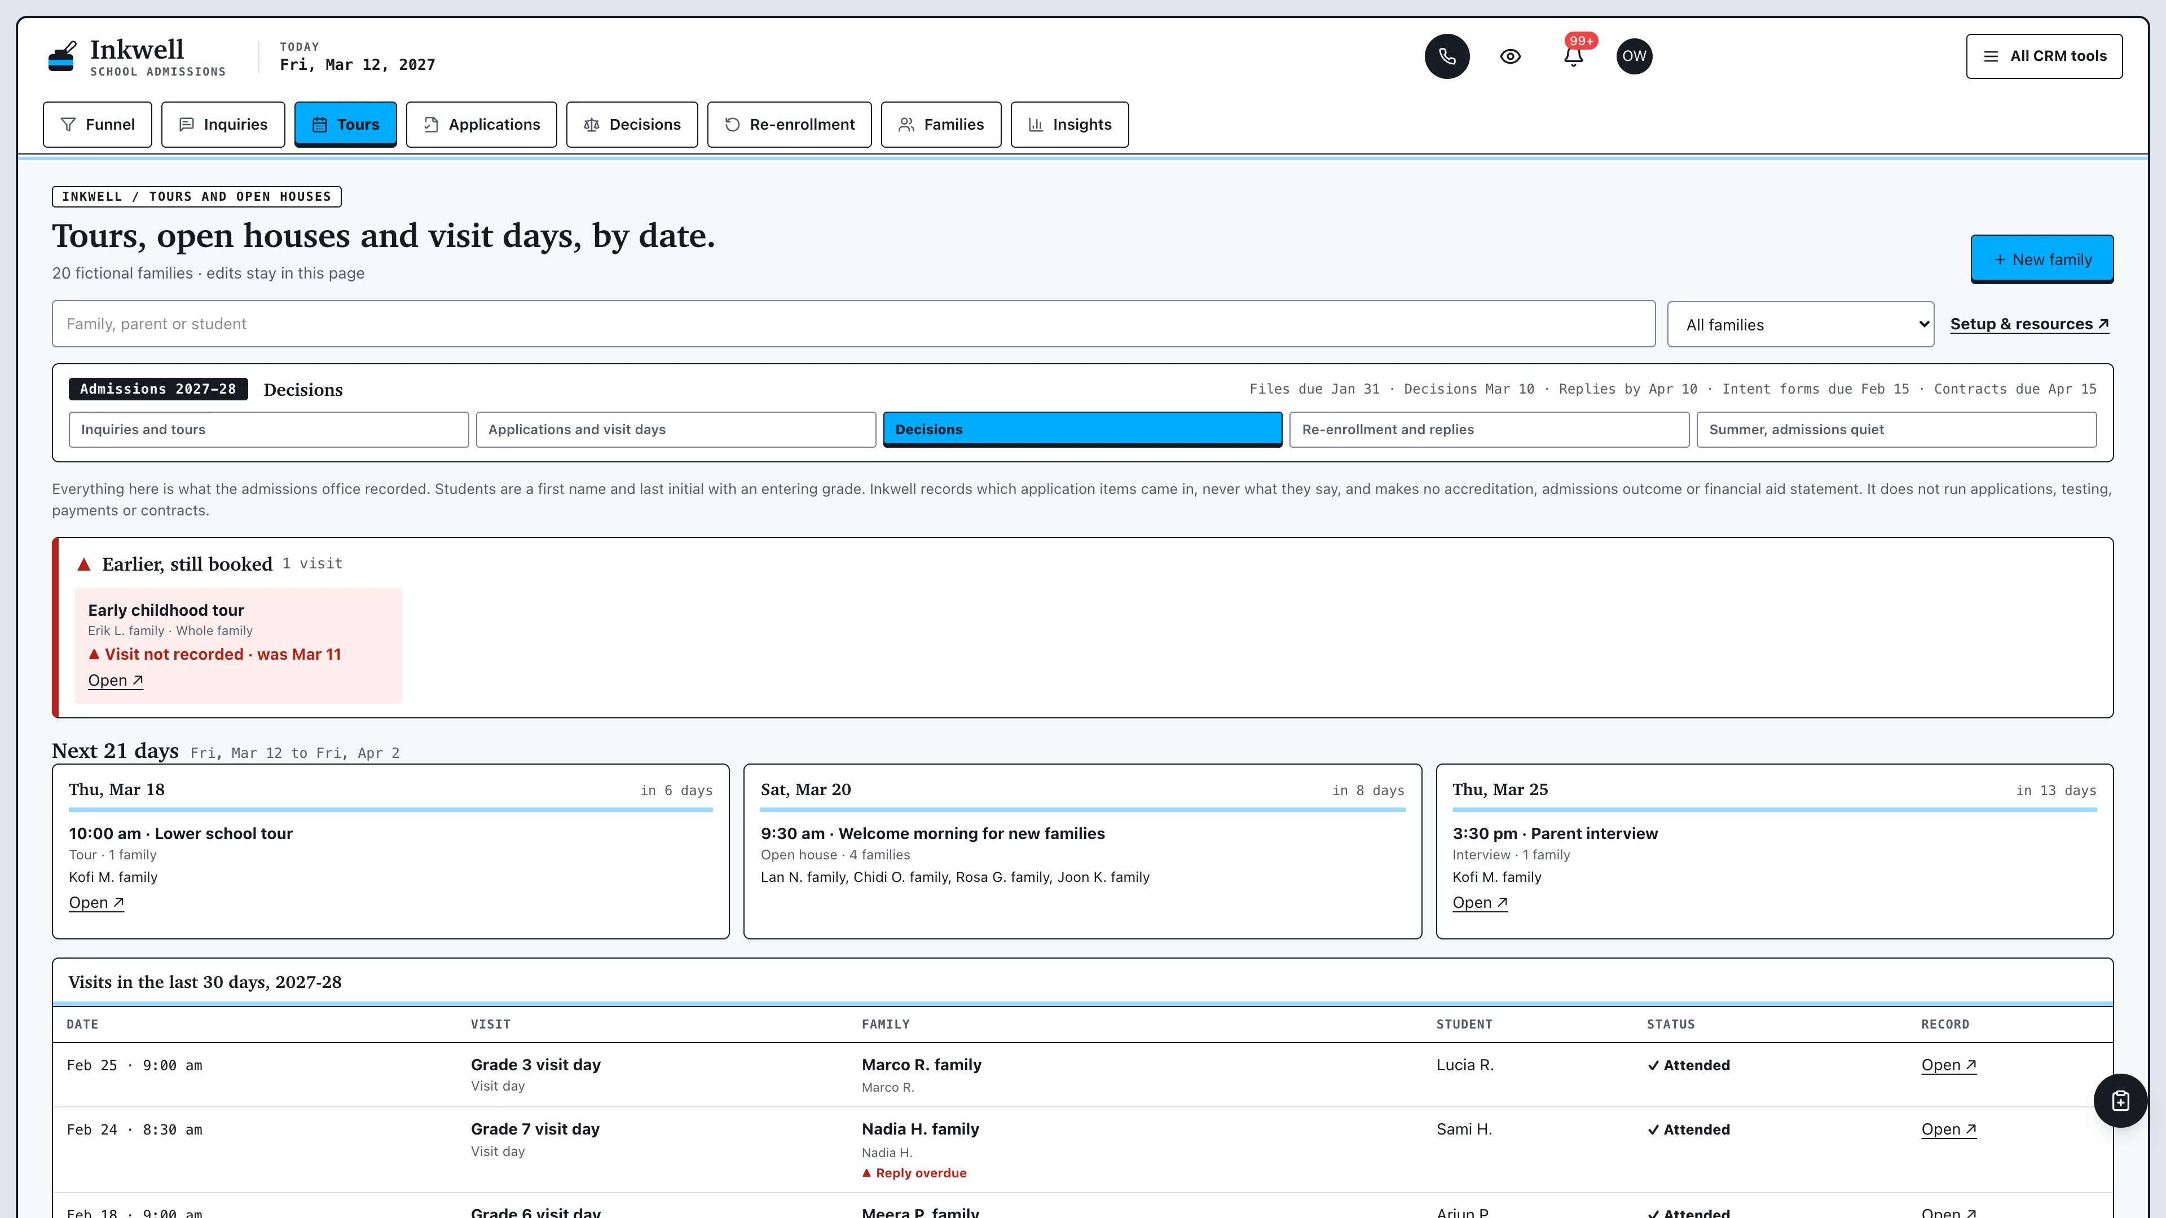Open the Early childhood tour record
Screen dimensions: 2166x1218
pos(115,681)
